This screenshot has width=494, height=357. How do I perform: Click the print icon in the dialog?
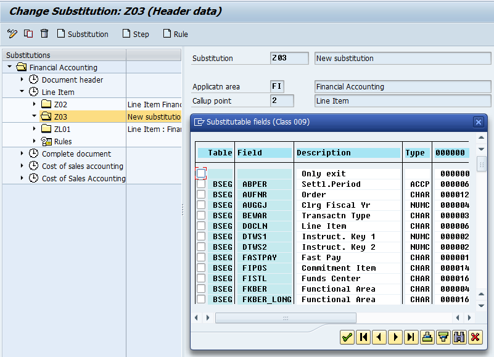pos(427,337)
